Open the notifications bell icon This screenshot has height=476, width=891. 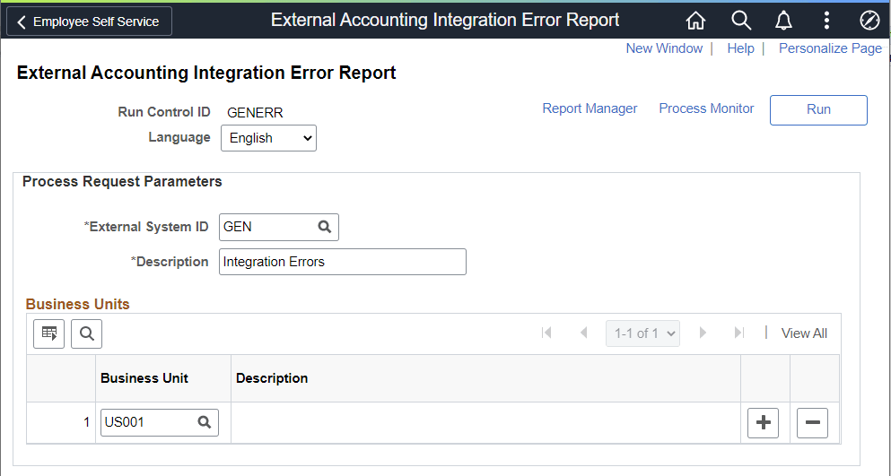coord(783,21)
